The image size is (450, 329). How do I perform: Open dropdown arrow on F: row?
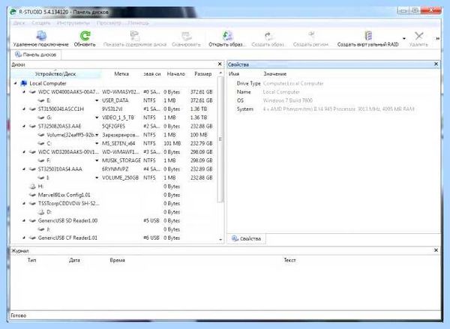click(97, 160)
